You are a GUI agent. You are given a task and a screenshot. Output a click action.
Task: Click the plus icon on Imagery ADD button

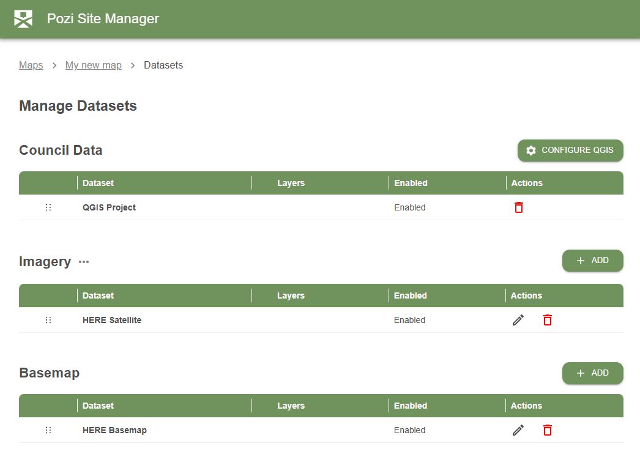coord(581,261)
